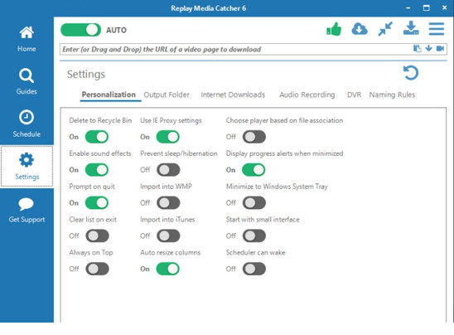Viewport: 454px width, 335px height.
Task: Open the Naming Rules tab
Action: point(392,95)
